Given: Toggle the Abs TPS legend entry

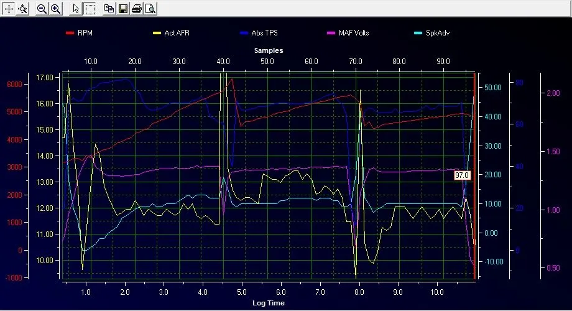Looking at the screenshot, I should click(x=266, y=33).
